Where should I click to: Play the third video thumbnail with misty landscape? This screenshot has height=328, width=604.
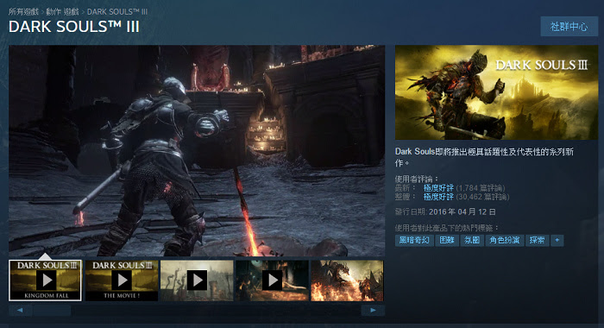pos(197,281)
